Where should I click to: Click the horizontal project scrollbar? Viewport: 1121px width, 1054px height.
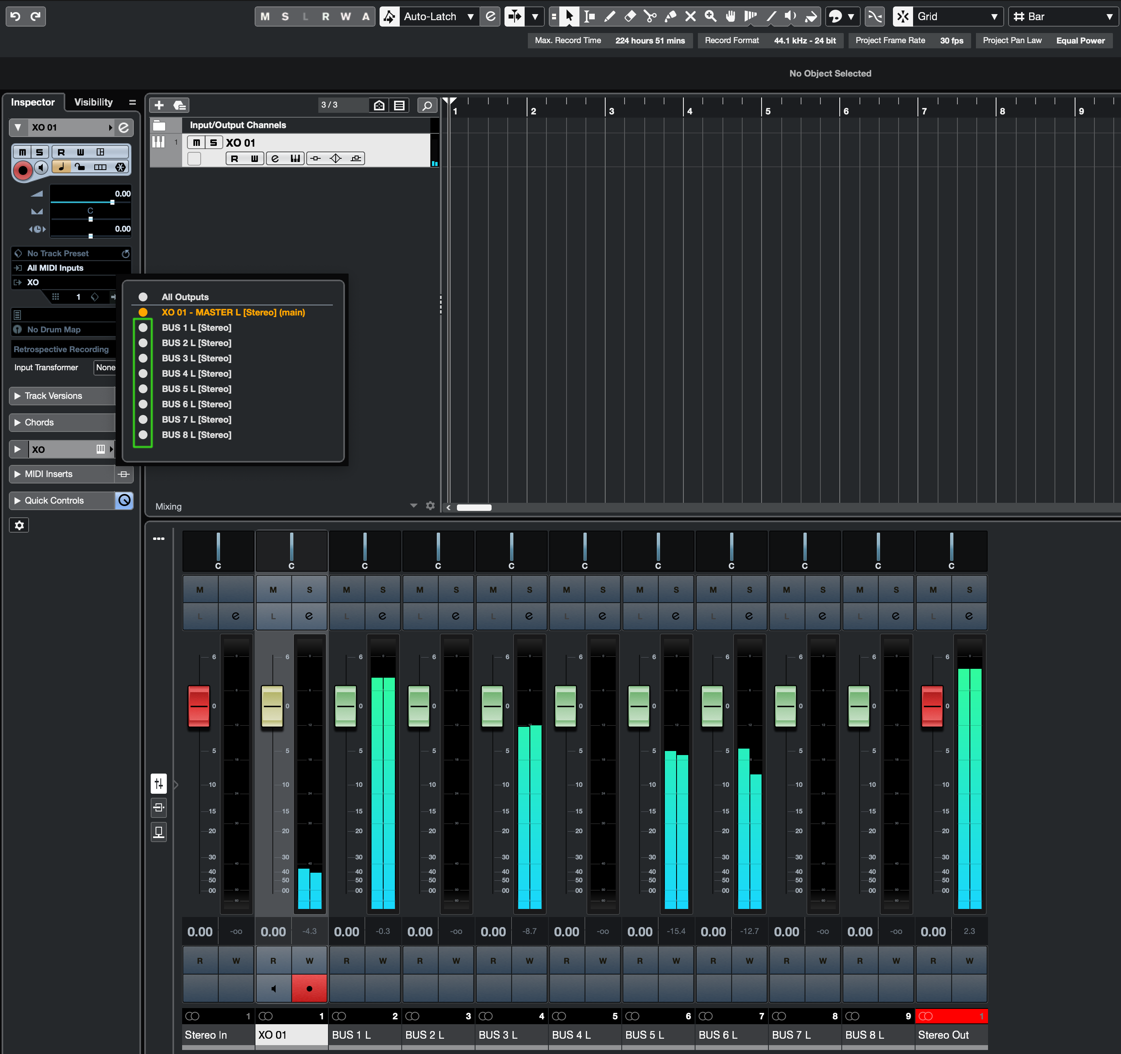[x=474, y=508]
